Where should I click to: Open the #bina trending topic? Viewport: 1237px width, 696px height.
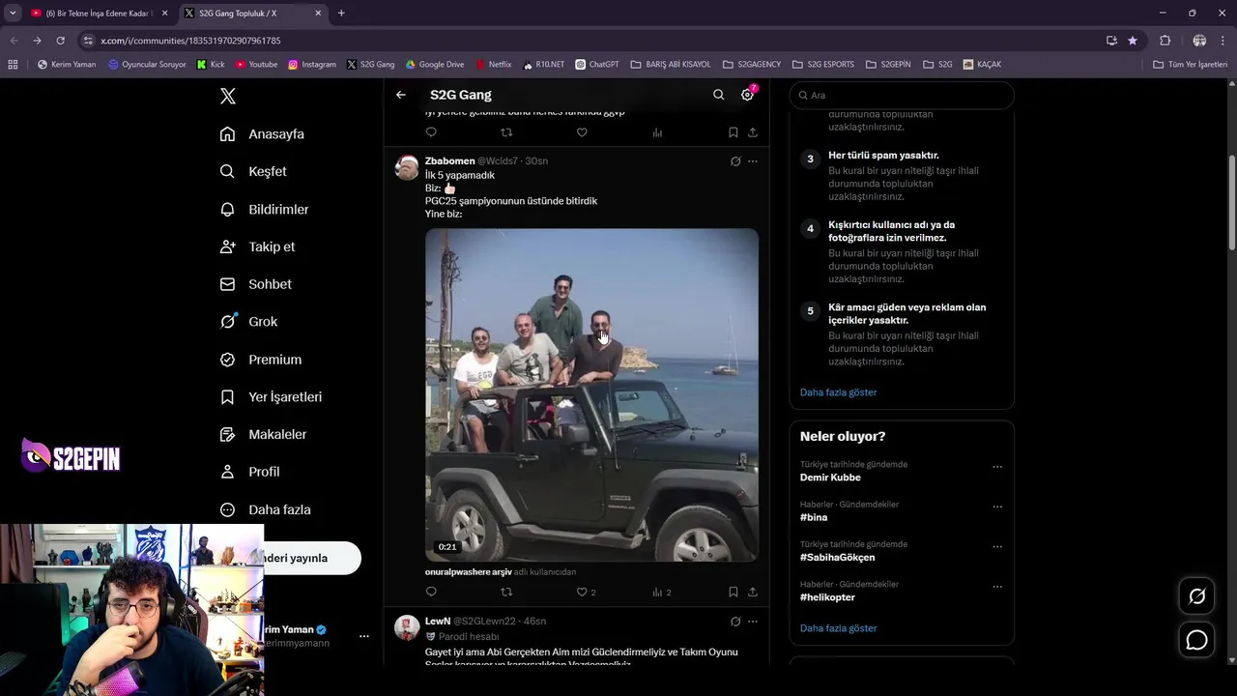tap(814, 517)
